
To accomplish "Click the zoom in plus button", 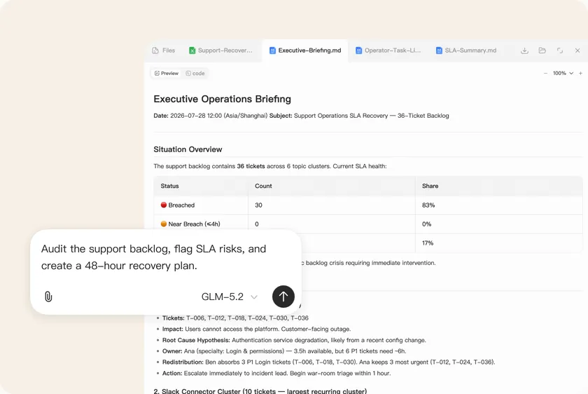I will point(580,73).
